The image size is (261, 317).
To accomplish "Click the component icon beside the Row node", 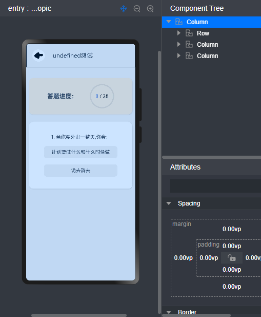I will (x=189, y=33).
